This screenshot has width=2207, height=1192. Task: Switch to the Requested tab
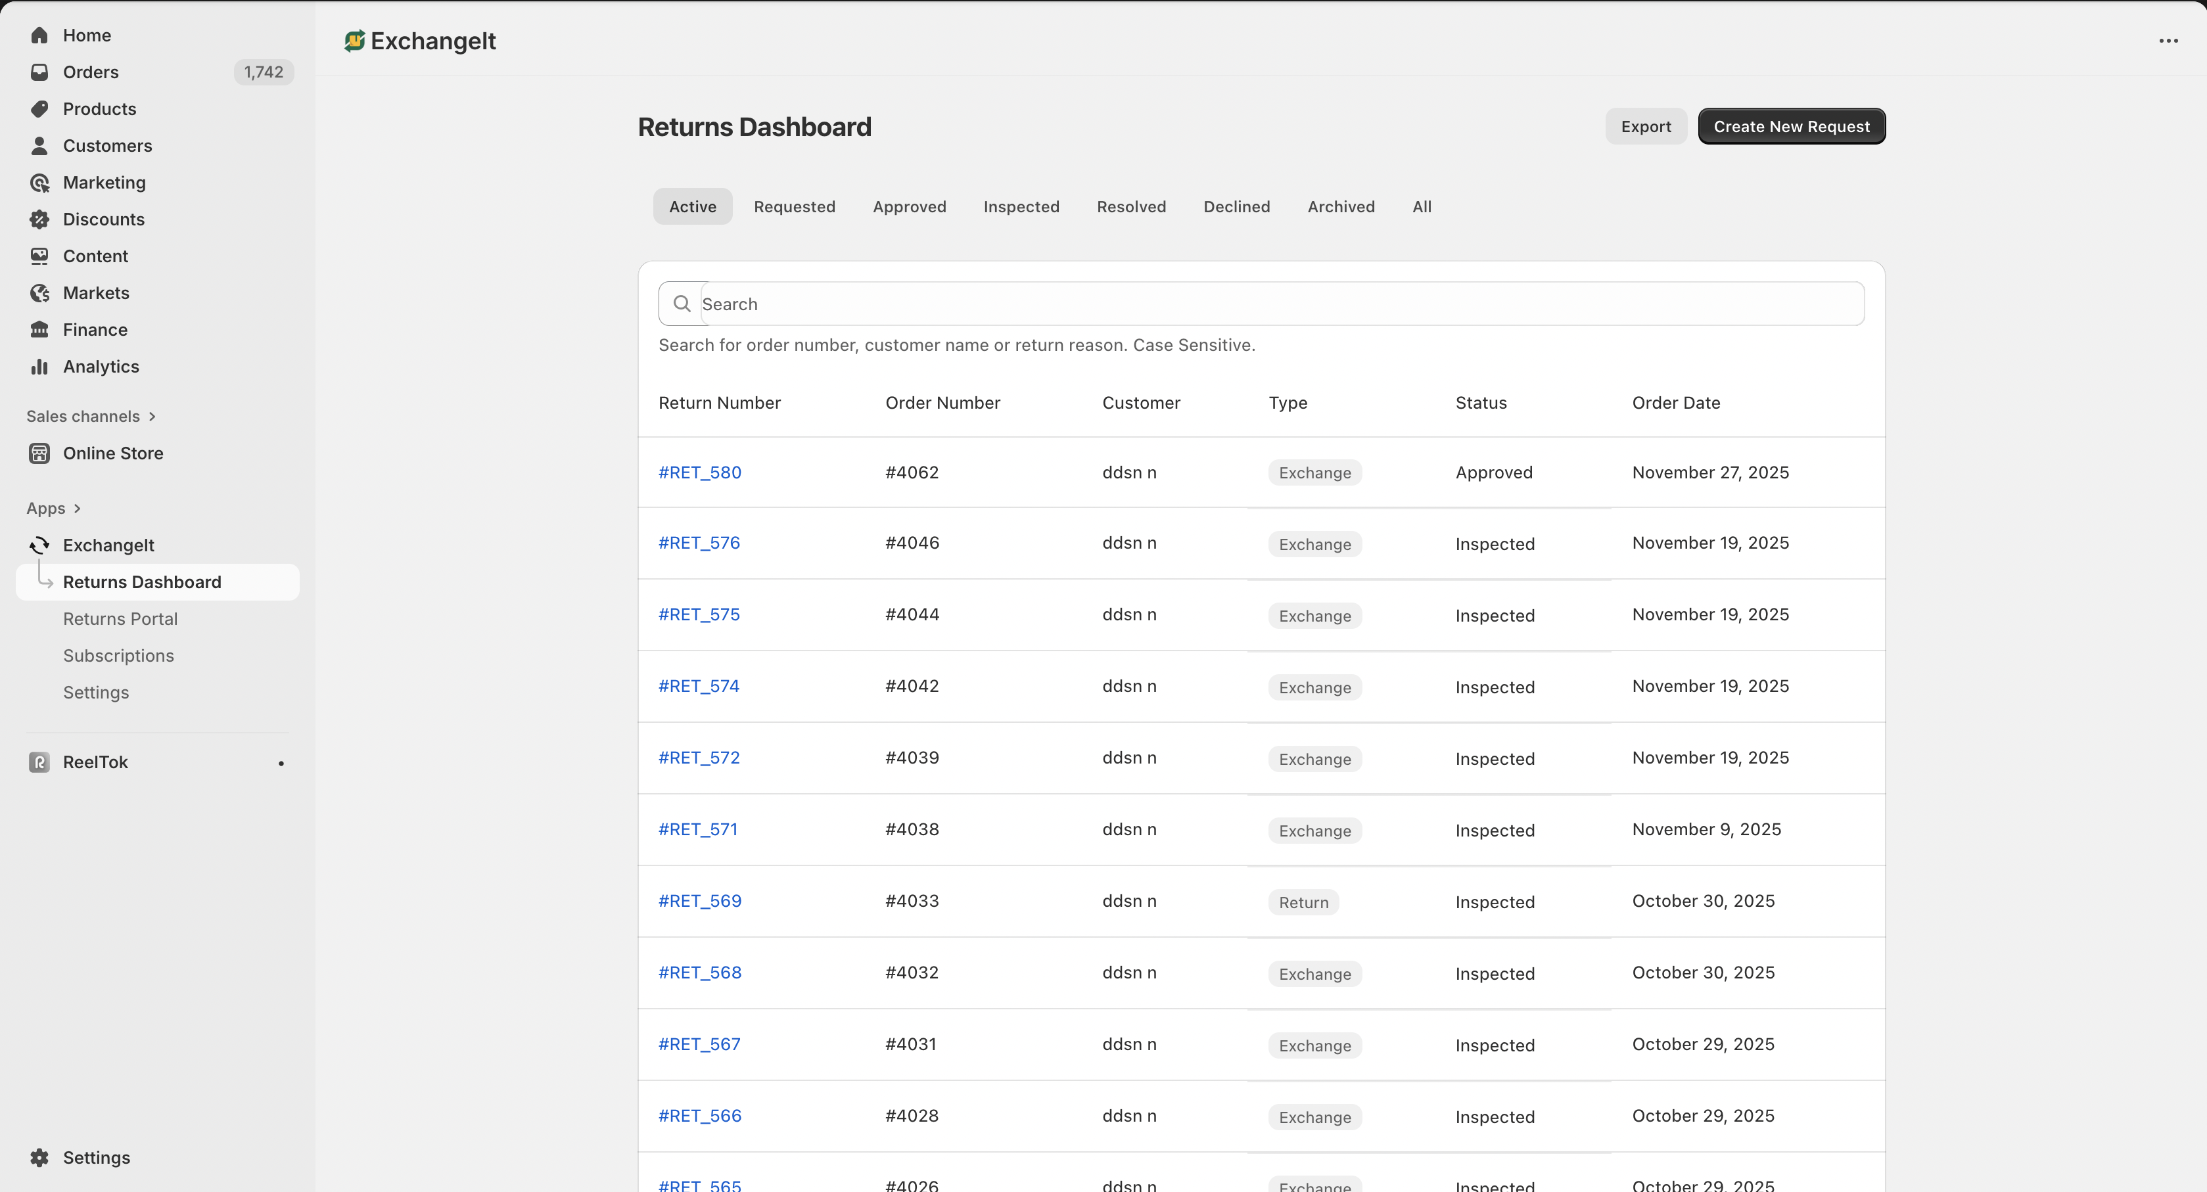(x=793, y=206)
